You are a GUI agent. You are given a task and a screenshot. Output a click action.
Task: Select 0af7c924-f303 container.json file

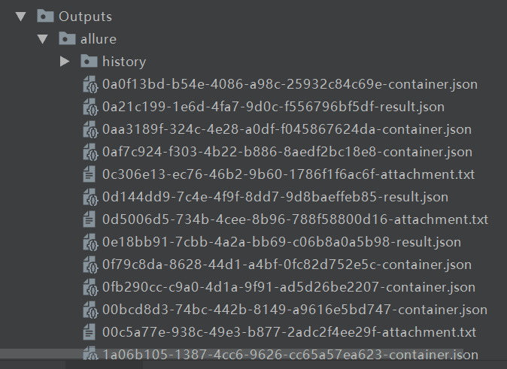pyautogui.click(x=287, y=152)
